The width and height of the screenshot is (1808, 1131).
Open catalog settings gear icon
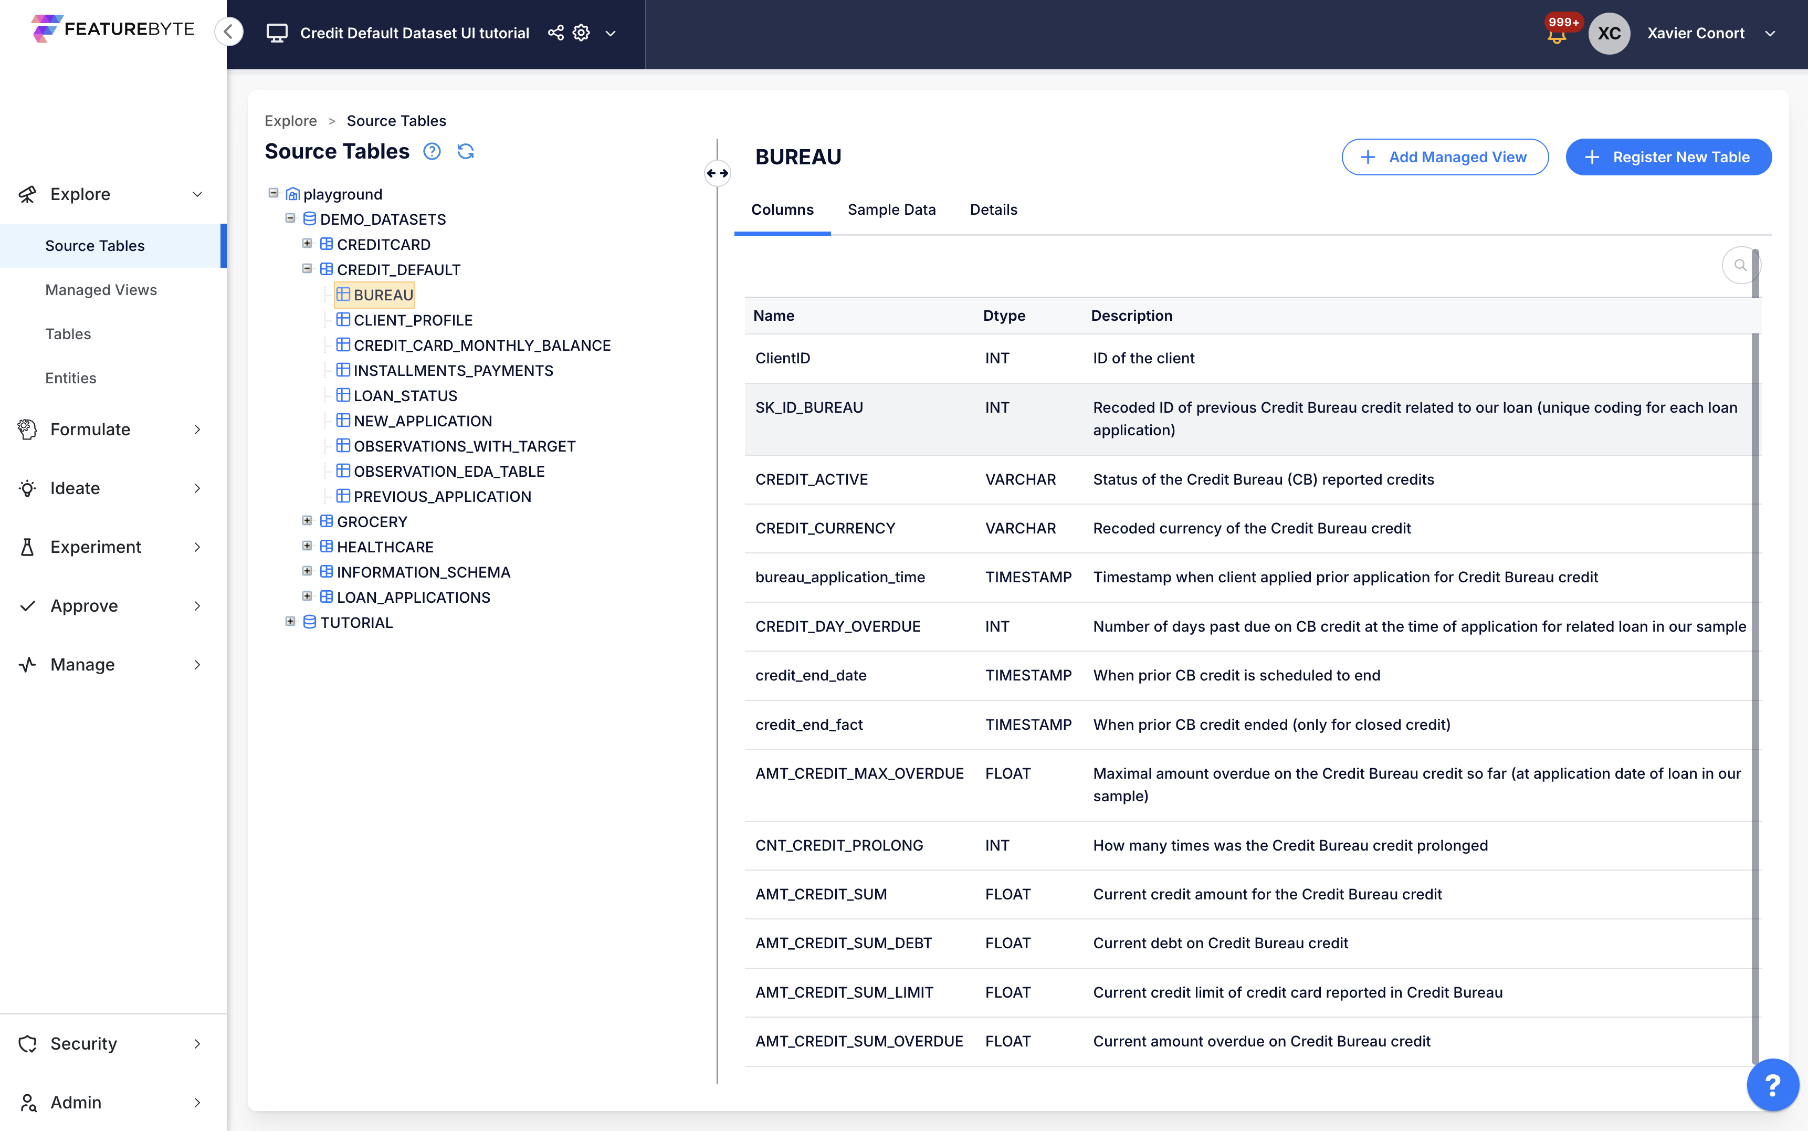(581, 33)
